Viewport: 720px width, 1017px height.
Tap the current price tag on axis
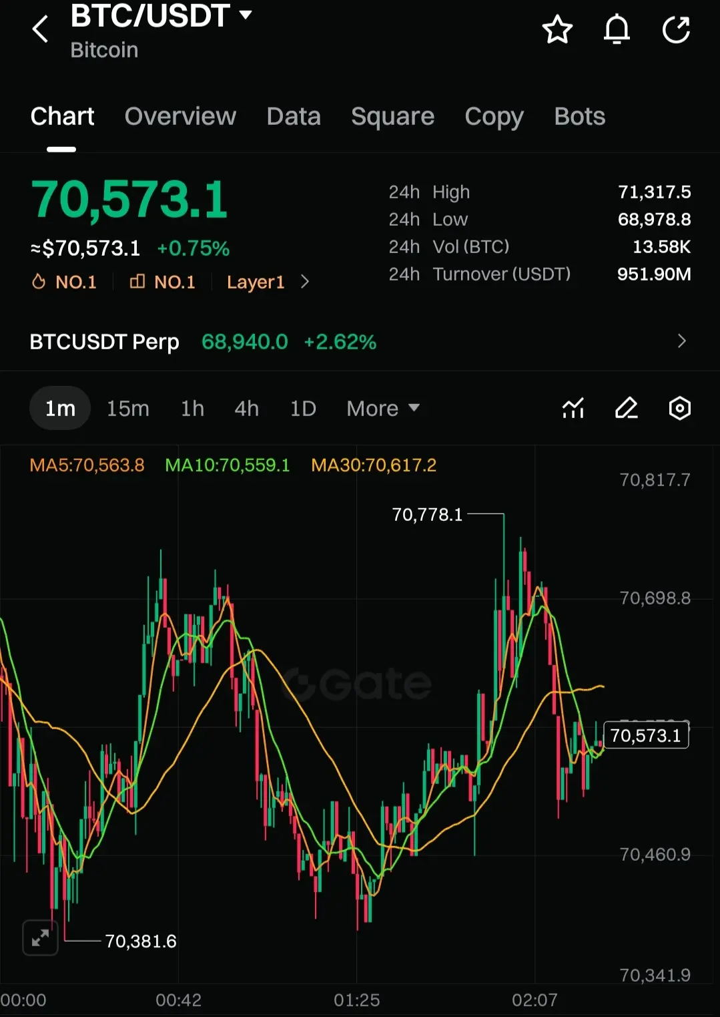(x=646, y=735)
